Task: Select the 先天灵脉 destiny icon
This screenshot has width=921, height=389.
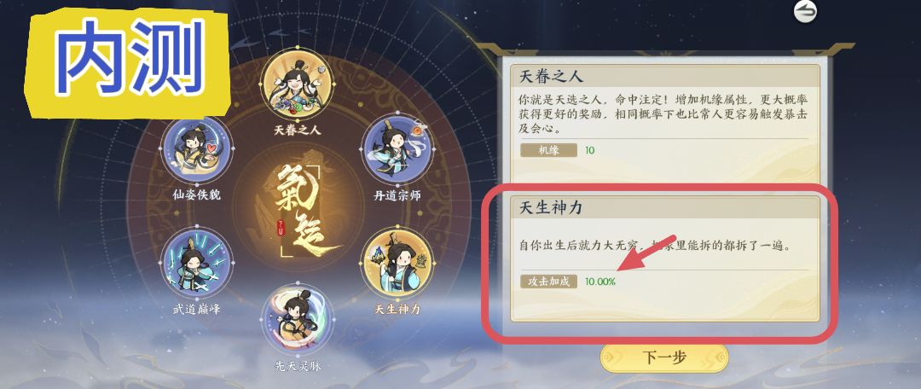Action: point(298,319)
